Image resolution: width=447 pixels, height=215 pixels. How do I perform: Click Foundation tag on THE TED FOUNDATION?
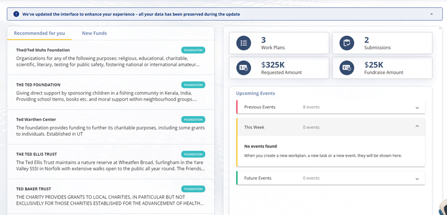[193, 85]
